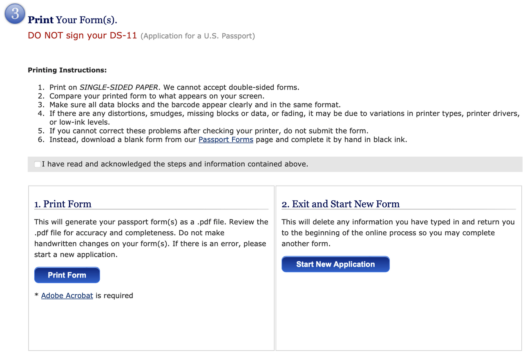523x358 pixels.
Task: Click the 'Printing Instructions:' bold label
Action: (x=67, y=70)
